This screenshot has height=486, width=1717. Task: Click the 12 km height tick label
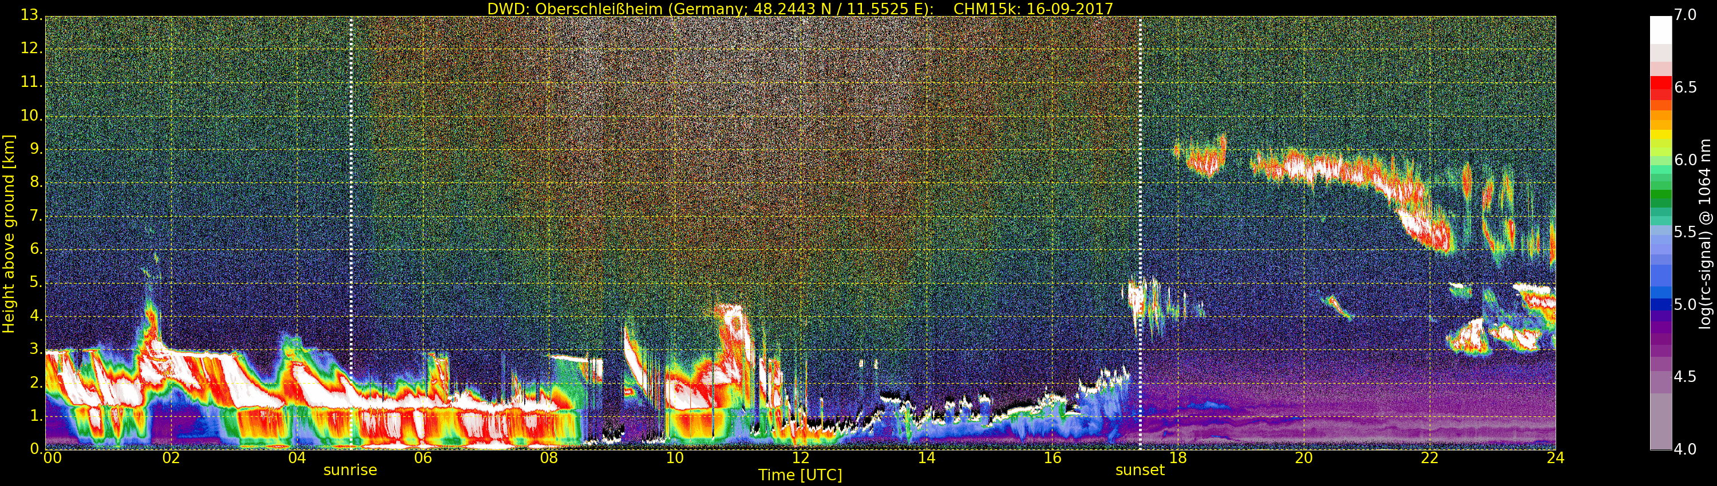click(x=31, y=49)
